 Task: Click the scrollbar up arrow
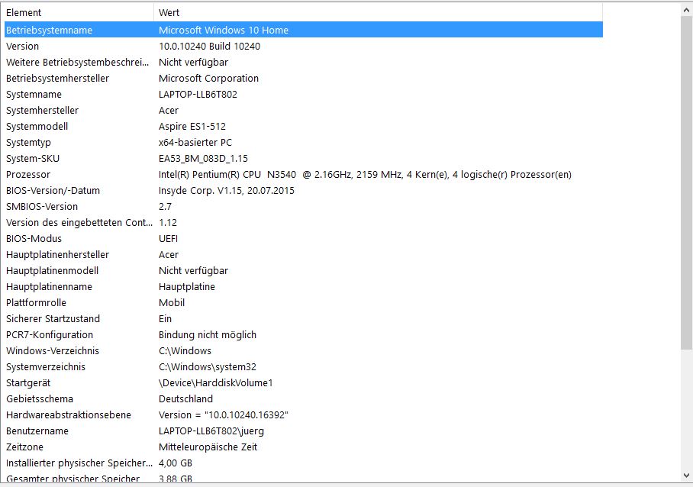pos(686,9)
